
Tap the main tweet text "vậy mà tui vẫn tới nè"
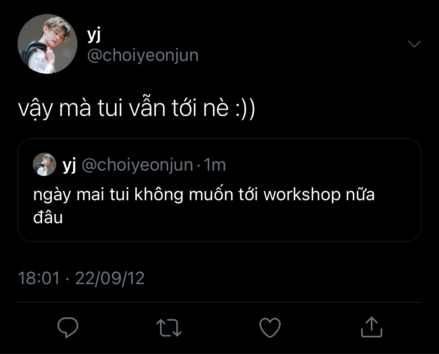[x=123, y=108]
